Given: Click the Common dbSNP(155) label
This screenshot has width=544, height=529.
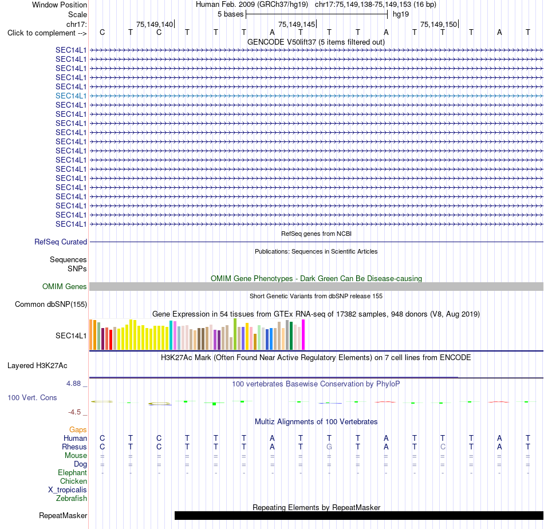Looking at the screenshot, I should (50, 304).
